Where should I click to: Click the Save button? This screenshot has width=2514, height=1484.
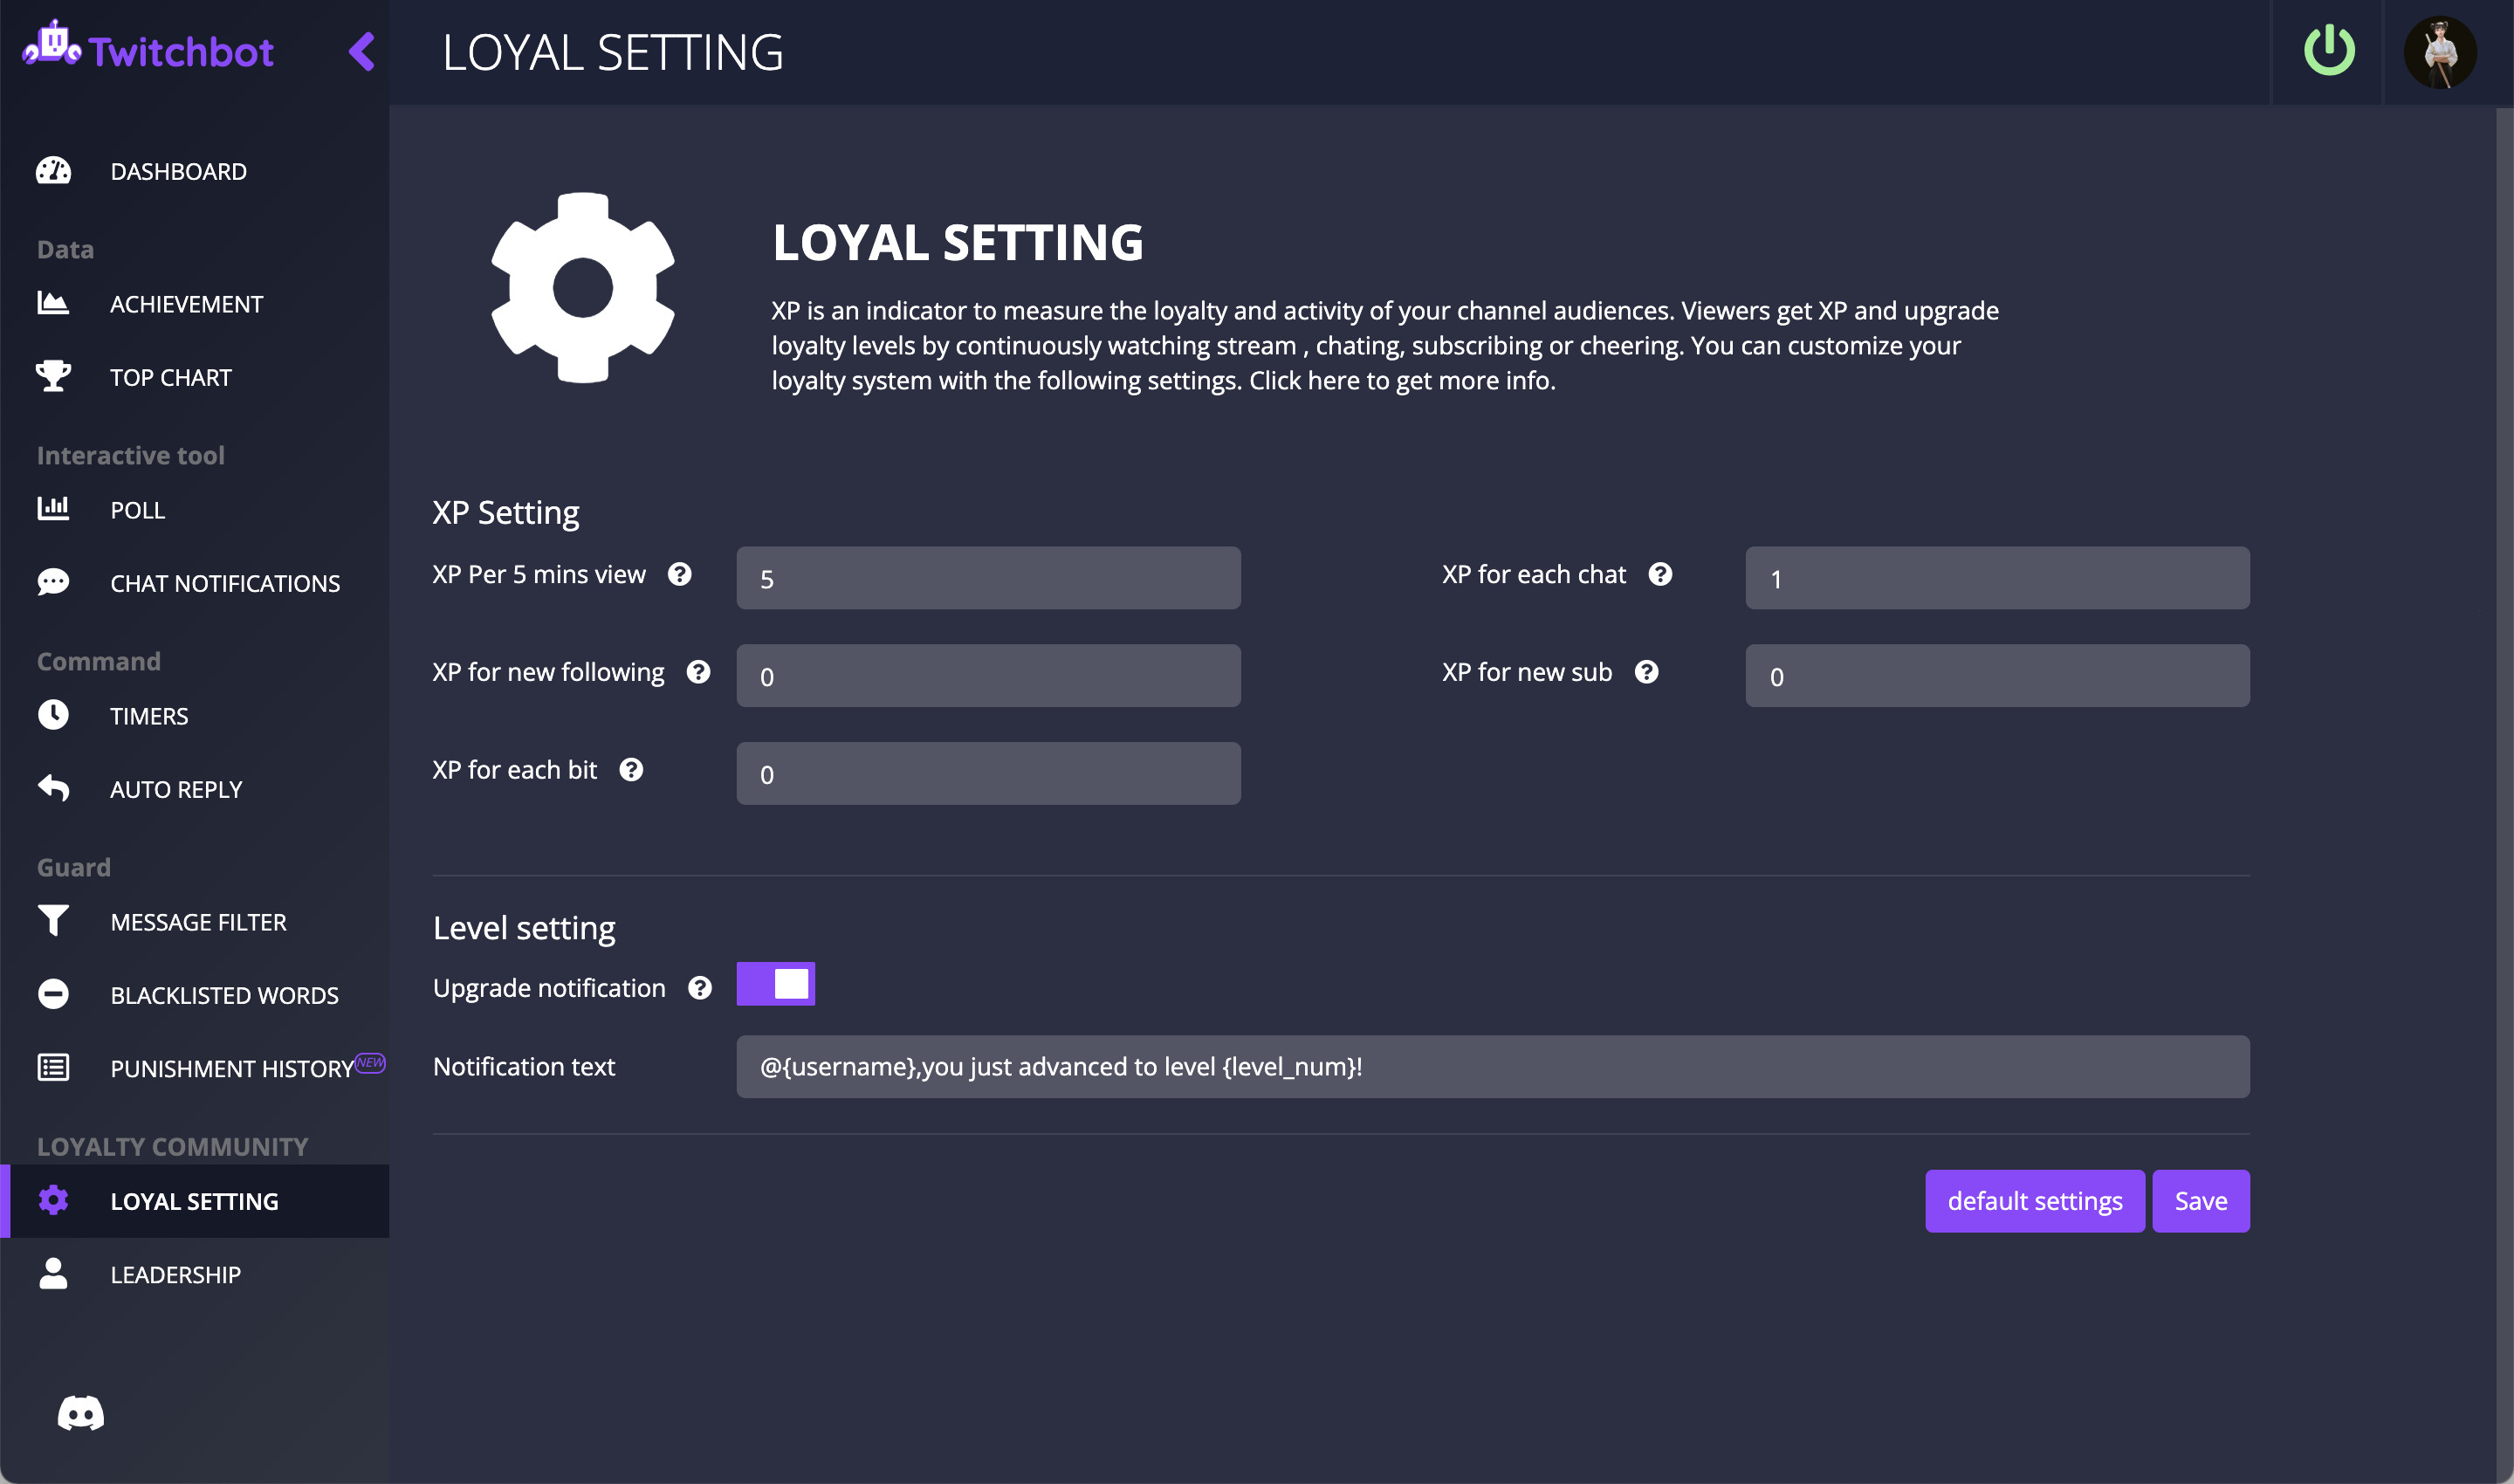click(x=2200, y=1200)
